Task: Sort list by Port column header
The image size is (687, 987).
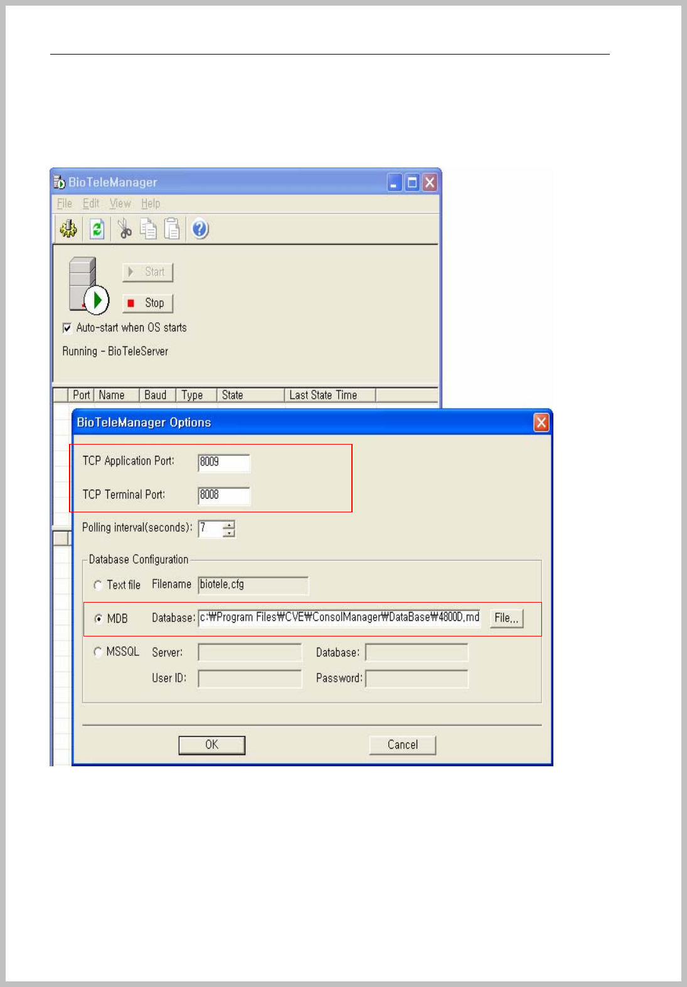Action: pos(81,395)
